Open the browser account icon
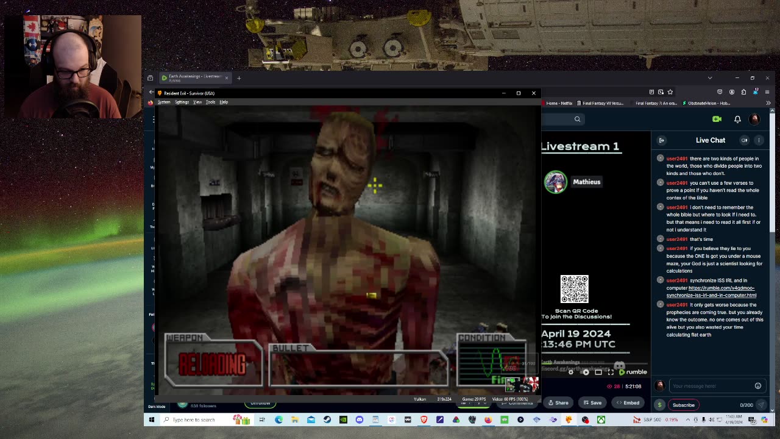The height and width of the screenshot is (439, 780). [732, 92]
